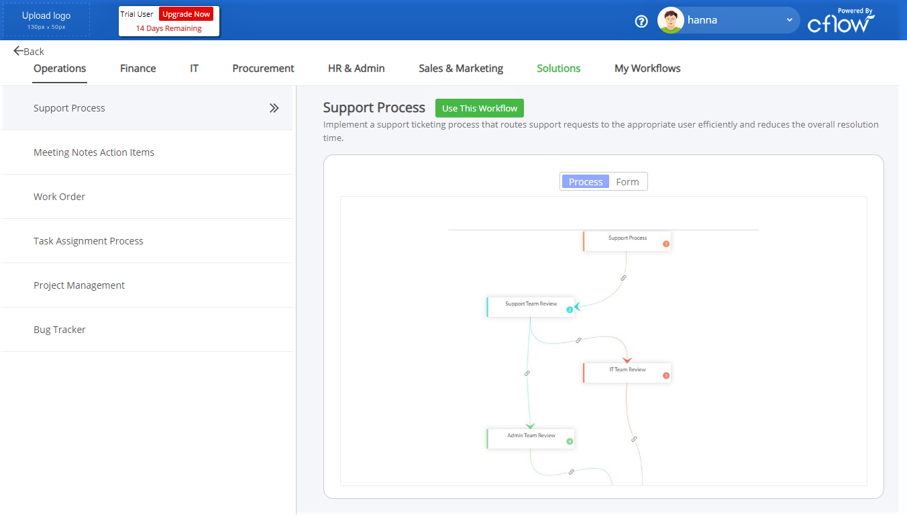Click the Support Process node in the diagram

pyautogui.click(x=627, y=241)
